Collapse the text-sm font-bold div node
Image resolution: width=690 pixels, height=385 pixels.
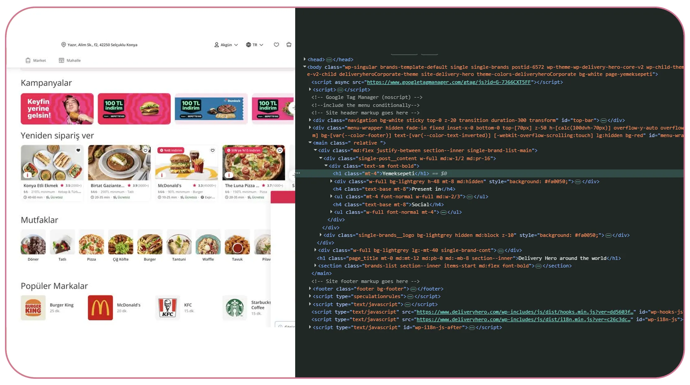click(x=326, y=165)
